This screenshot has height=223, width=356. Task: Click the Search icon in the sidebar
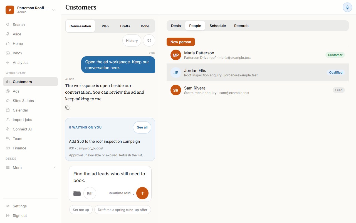pyautogui.click(x=8, y=25)
